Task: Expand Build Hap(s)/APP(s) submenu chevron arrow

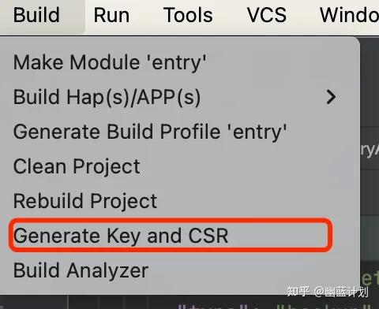Action: (331, 97)
